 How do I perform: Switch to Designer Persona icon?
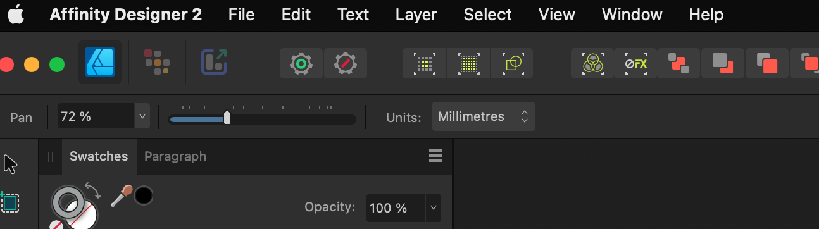pos(100,63)
